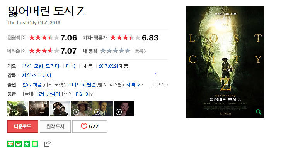Click the 원작도서 button
The width and height of the screenshot is (281, 155).
click(x=55, y=126)
